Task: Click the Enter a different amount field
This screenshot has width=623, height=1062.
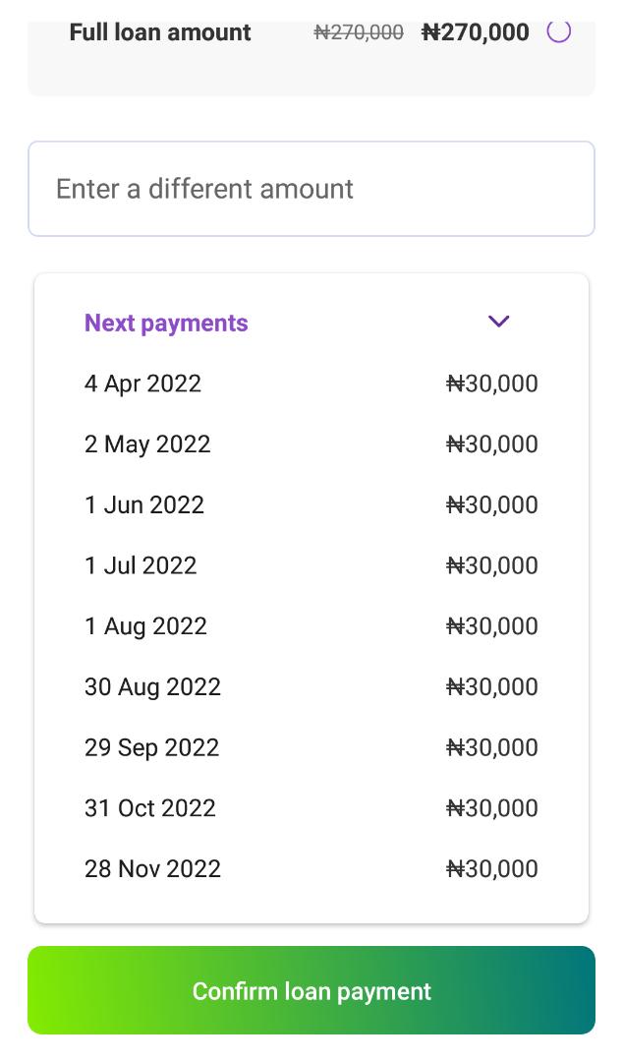Action: [x=311, y=188]
